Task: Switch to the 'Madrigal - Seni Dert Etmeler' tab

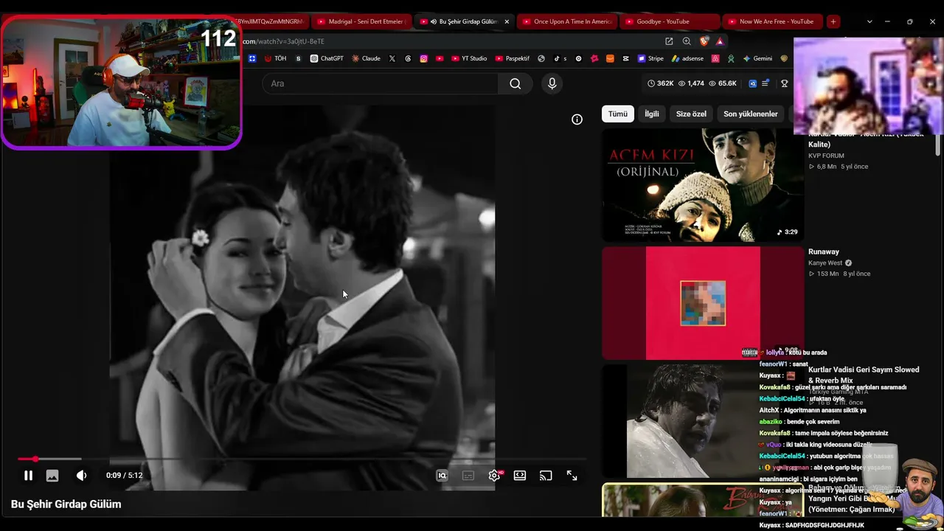Action: click(x=360, y=21)
